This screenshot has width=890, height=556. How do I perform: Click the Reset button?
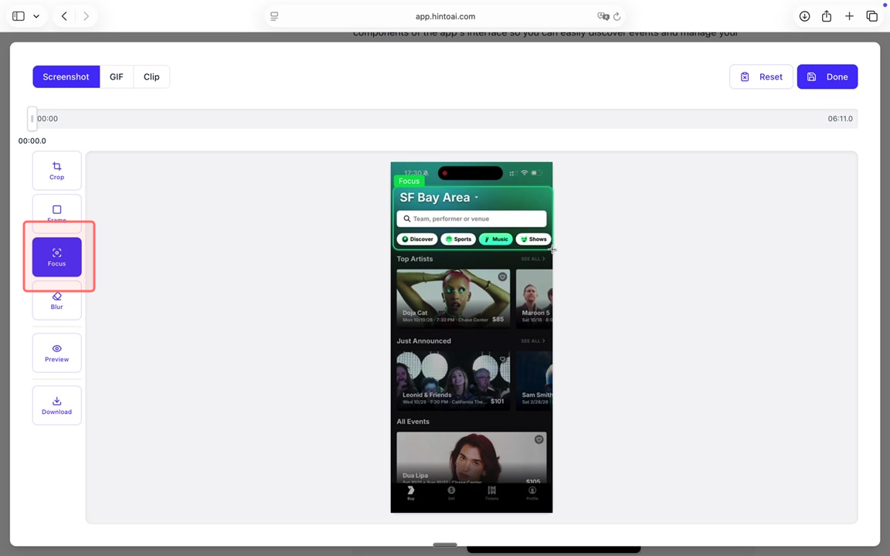pyautogui.click(x=761, y=76)
